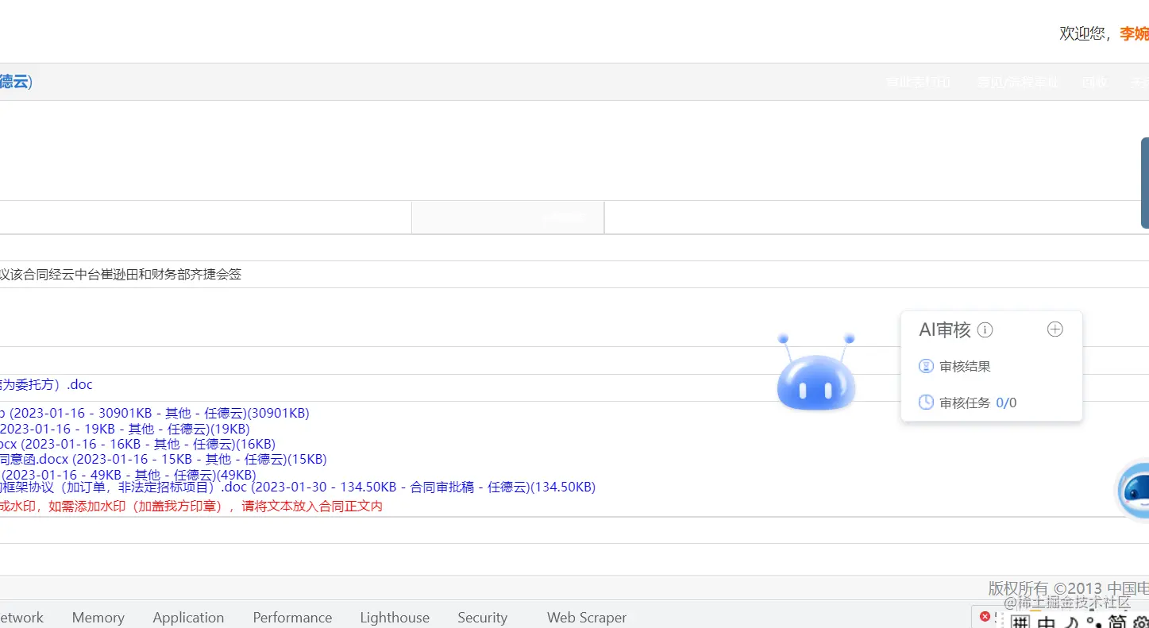Open the 16KB docx attachment link
Image resolution: width=1149 pixels, height=628 pixels.
(138, 444)
